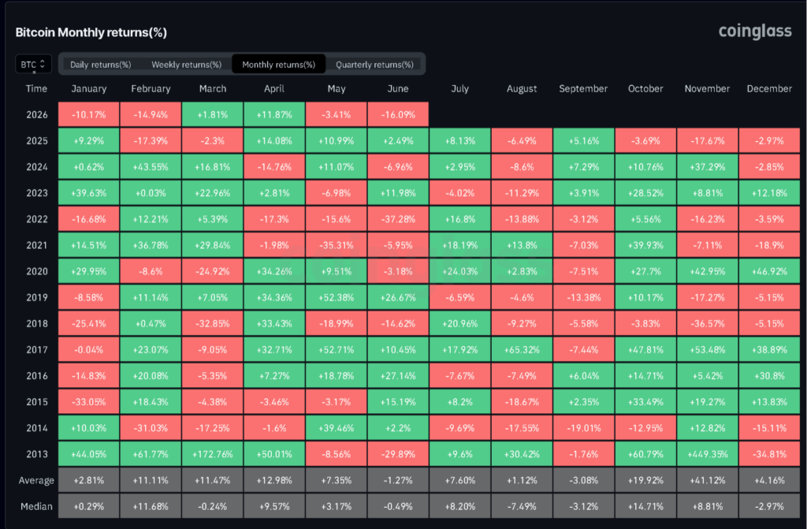Click the 2021 October cell +39.93%
The image size is (807, 529).
645,245
